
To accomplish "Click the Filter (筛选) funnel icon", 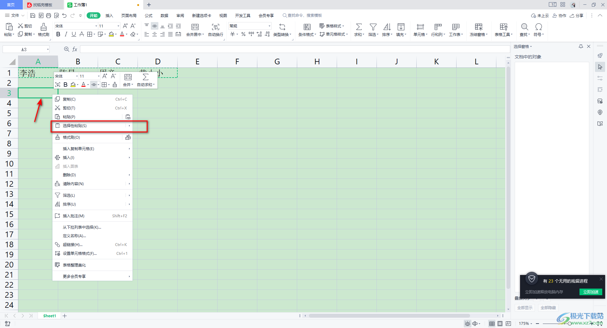I will click(x=373, y=27).
